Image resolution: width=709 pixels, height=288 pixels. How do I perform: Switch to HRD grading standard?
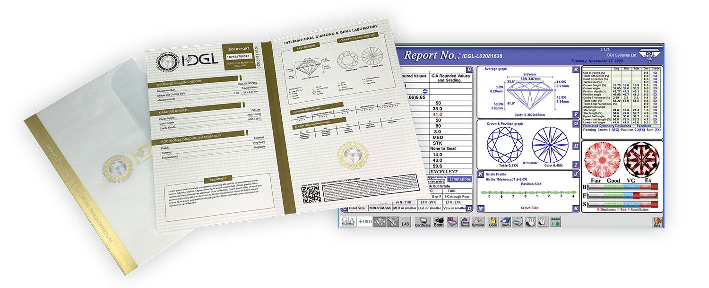[364, 222]
